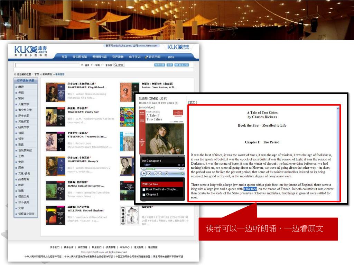Click the Tale of Two Cities album cover
The image size is (354, 265).
(x=161, y=131)
